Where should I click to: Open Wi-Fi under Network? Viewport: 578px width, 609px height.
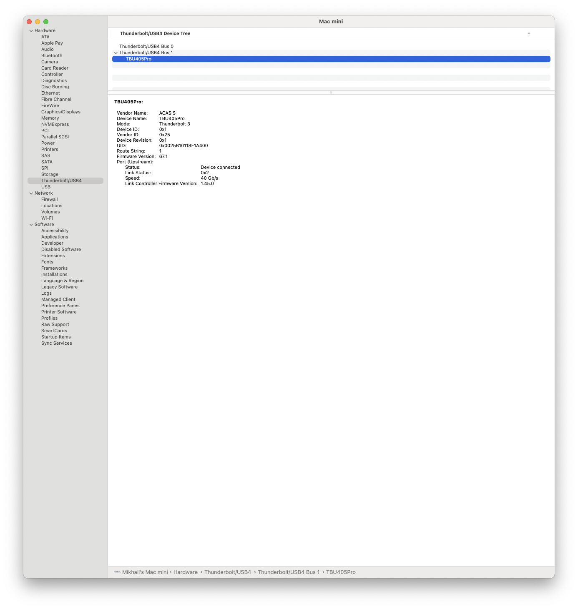[47, 218]
